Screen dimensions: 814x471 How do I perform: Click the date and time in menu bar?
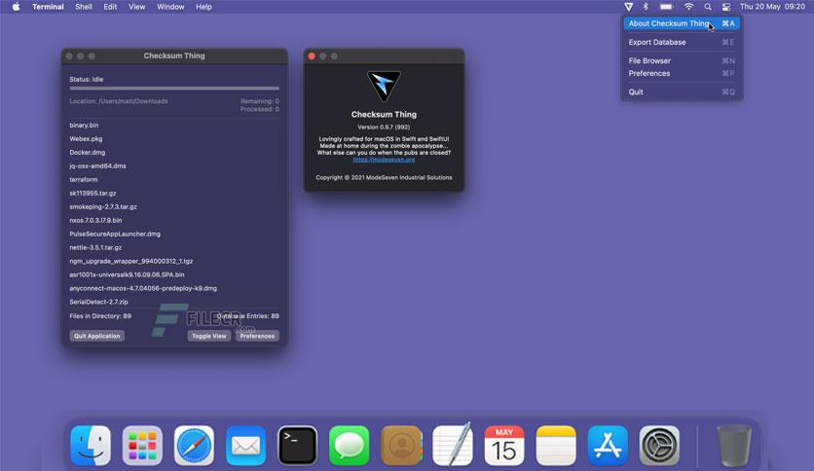pos(772,7)
